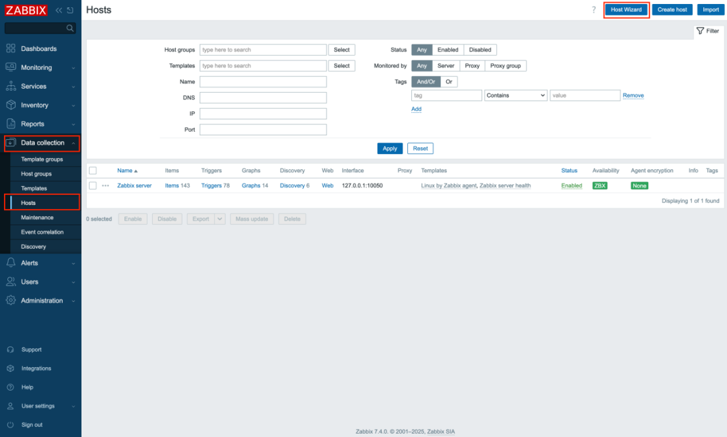The image size is (727, 437).
Task: Sort hosts by Name column header
Action: point(127,170)
